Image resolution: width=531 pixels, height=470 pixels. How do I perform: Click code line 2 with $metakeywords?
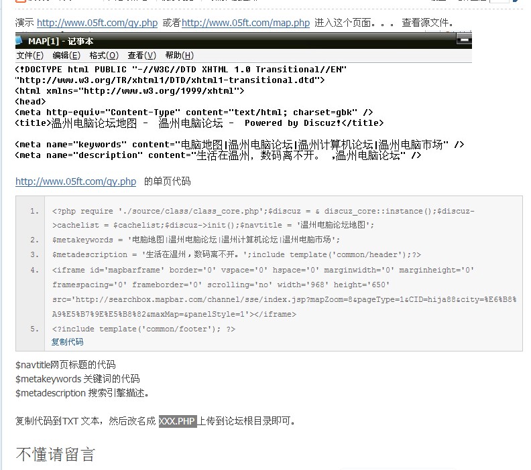tap(196, 240)
